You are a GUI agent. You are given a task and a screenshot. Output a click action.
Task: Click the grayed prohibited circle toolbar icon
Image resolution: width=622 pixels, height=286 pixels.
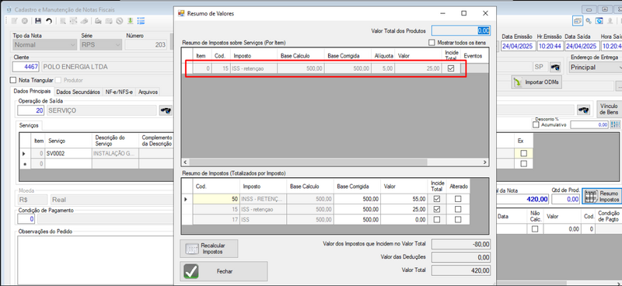[x=119, y=21]
